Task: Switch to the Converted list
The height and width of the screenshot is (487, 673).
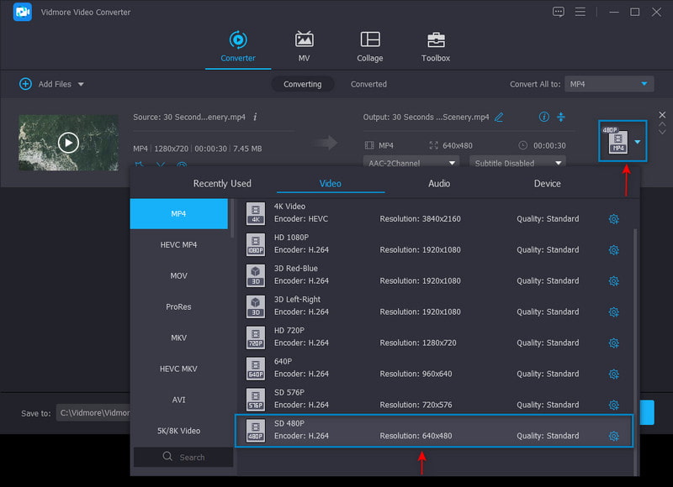Action: click(368, 84)
